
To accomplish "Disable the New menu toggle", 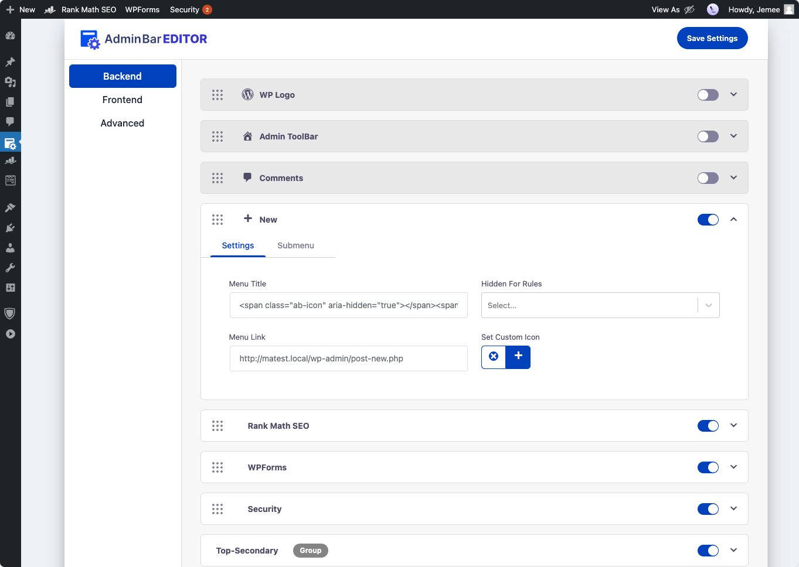I will click(x=708, y=220).
